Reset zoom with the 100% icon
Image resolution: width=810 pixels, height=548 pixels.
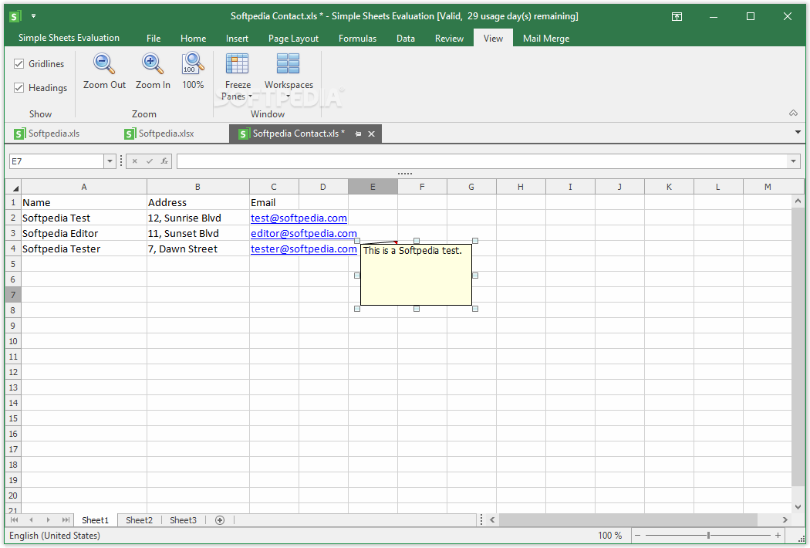[x=193, y=63]
